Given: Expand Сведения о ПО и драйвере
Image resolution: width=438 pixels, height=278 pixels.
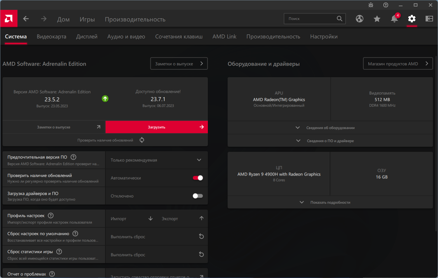Looking at the screenshot, I should point(330,141).
